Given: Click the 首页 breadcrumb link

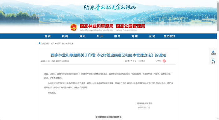Looking at the screenshot, I should [x=52, y=43].
